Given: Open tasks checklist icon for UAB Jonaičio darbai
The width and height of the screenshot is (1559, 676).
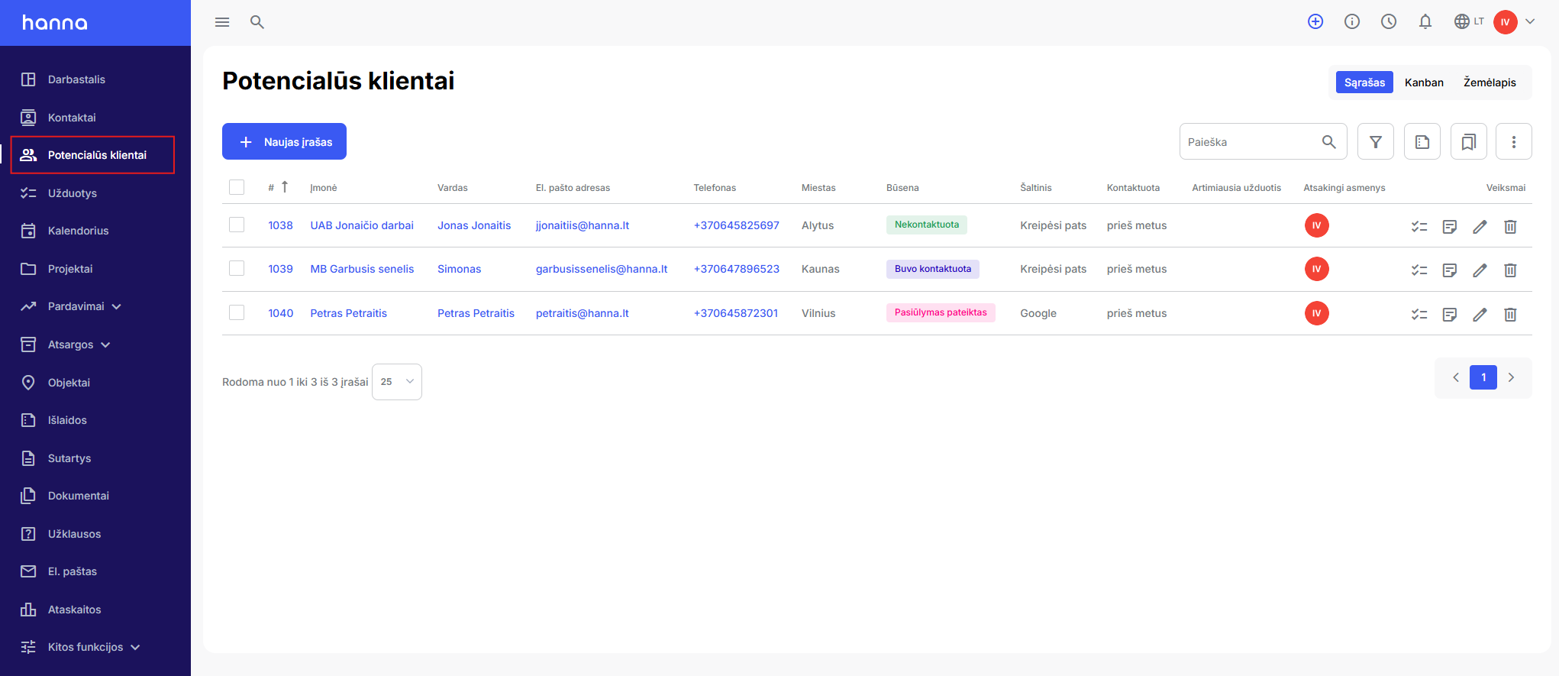Looking at the screenshot, I should [x=1419, y=227].
